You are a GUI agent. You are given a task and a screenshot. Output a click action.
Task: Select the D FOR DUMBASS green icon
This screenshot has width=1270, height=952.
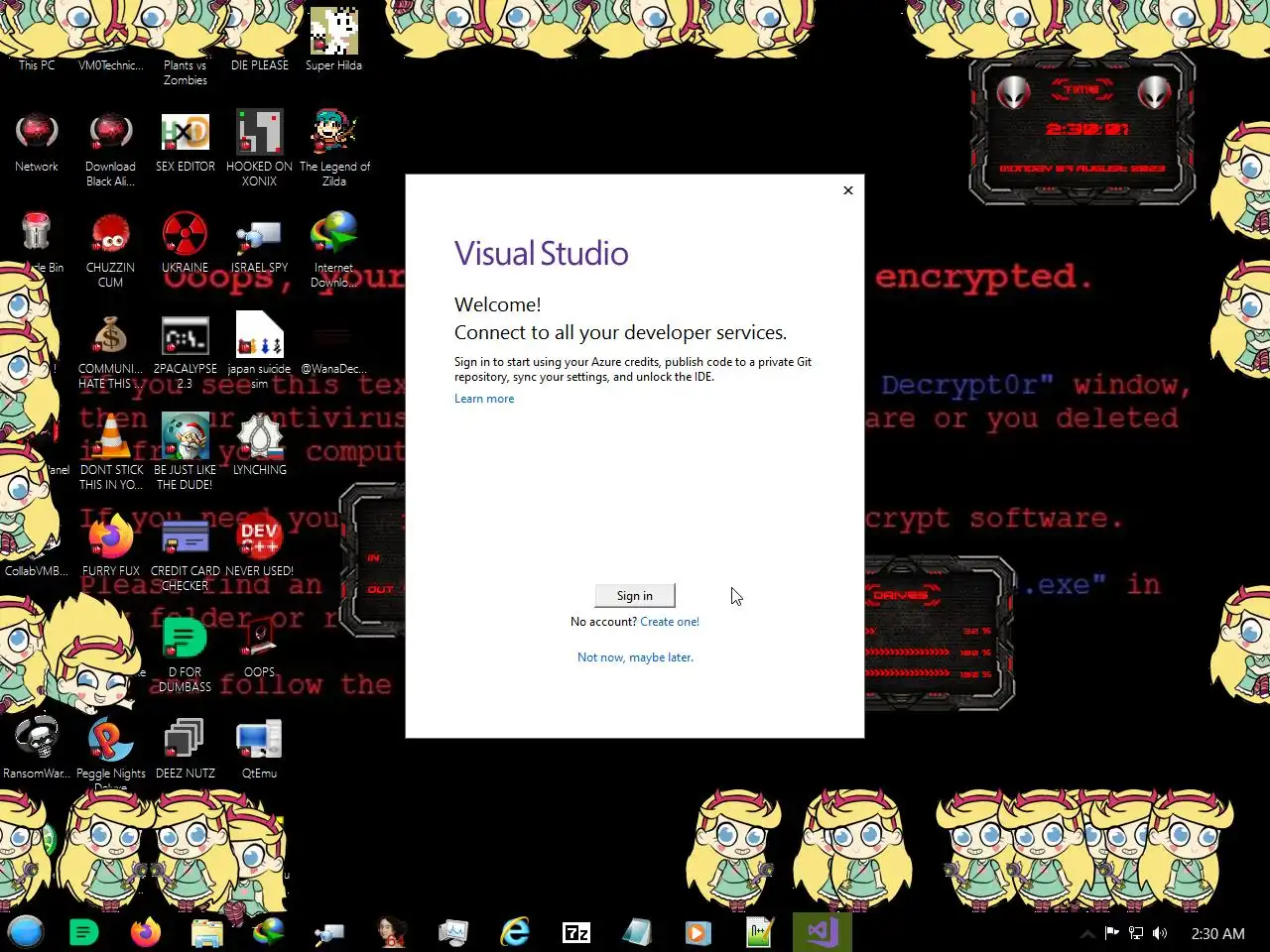185,654
